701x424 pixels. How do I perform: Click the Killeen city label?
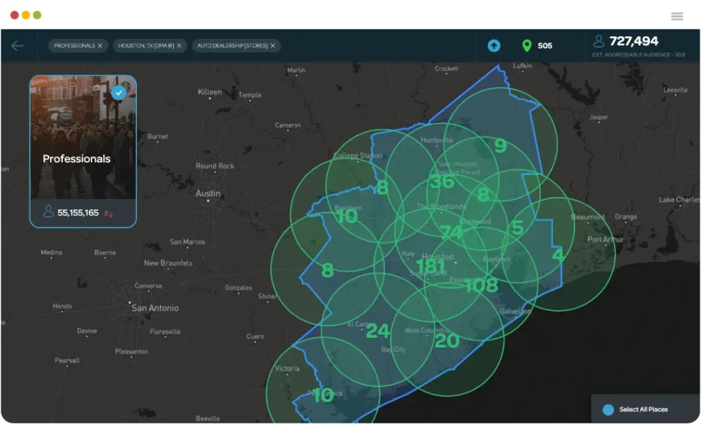pyautogui.click(x=209, y=92)
